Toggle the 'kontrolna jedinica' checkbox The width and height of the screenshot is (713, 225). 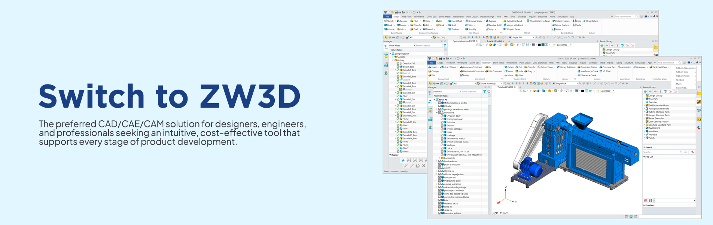[440, 213]
